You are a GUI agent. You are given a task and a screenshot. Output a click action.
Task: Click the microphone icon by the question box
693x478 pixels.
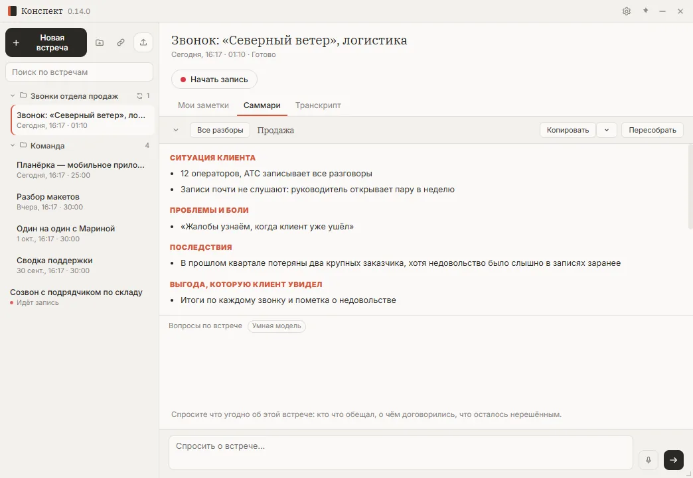649,460
